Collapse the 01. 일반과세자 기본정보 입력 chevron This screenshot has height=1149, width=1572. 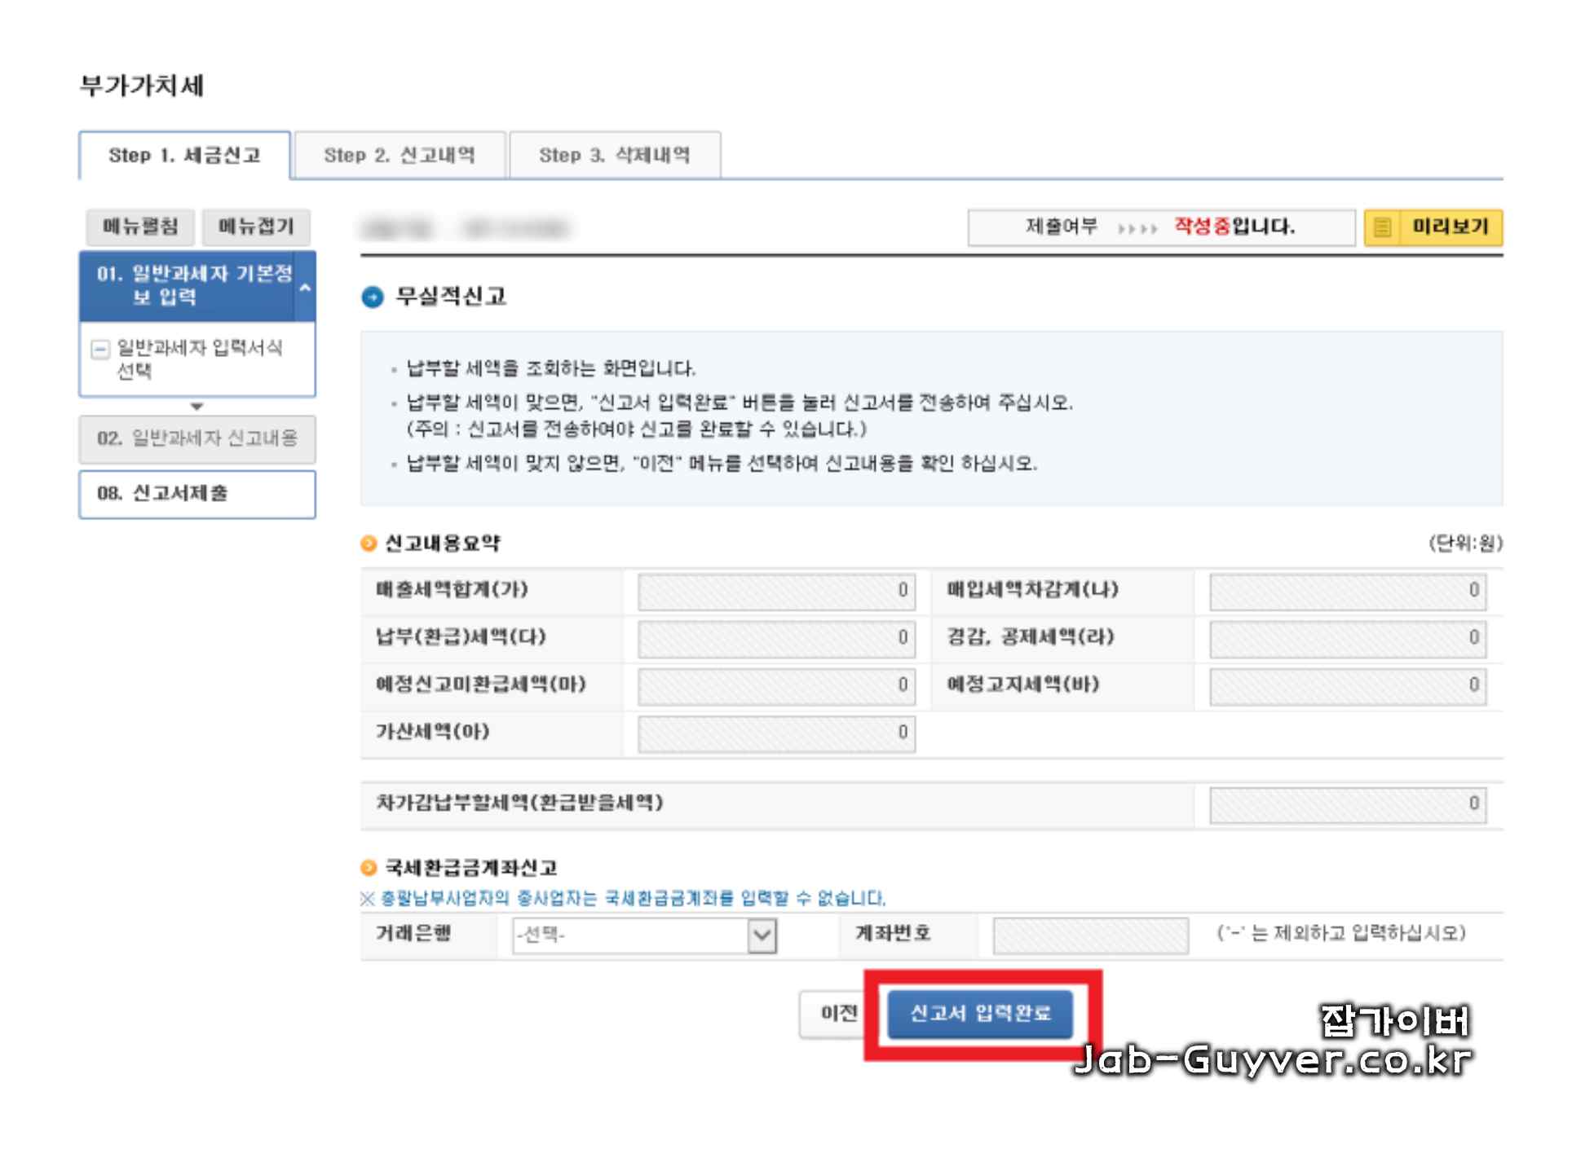click(x=305, y=287)
